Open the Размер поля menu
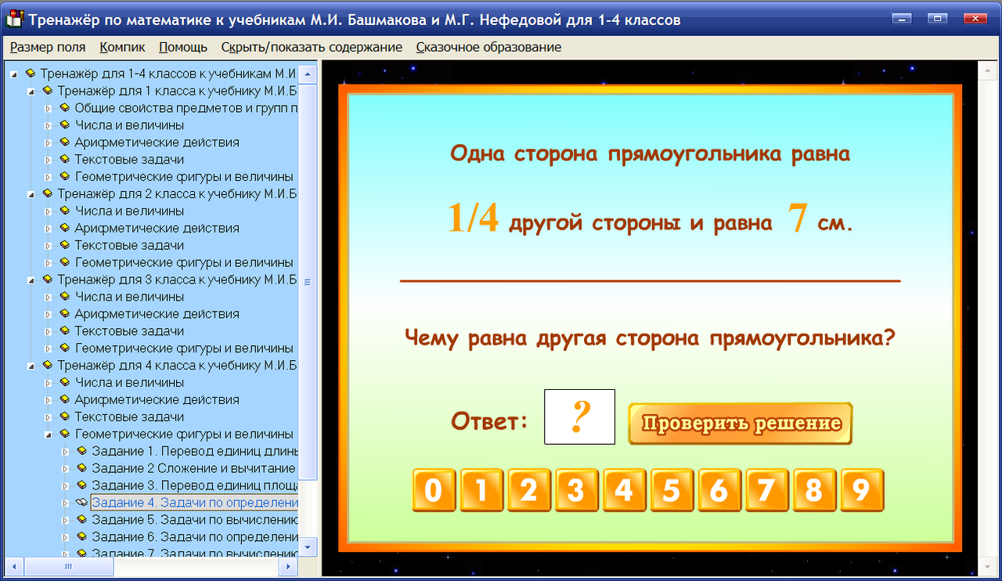1002x581 pixels. click(x=48, y=47)
